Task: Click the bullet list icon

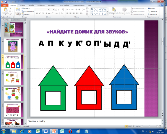Action: coord(67,10)
